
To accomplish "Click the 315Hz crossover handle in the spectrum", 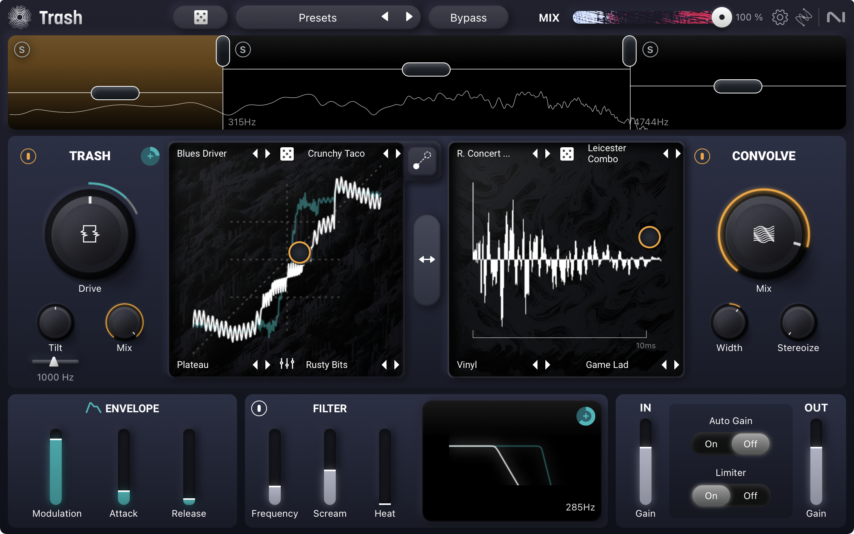I will point(223,51).
